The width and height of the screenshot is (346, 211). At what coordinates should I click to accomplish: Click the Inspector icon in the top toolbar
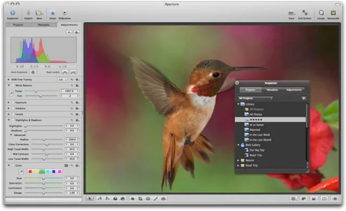[12, 13]
